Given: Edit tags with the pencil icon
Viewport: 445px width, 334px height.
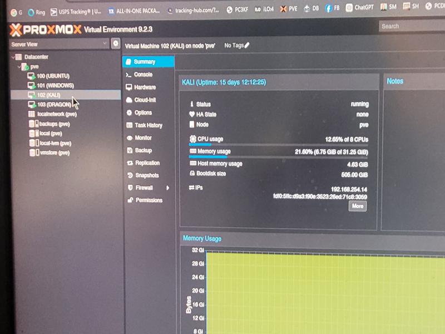Looking at the screenshot, I should pos(246,45).
